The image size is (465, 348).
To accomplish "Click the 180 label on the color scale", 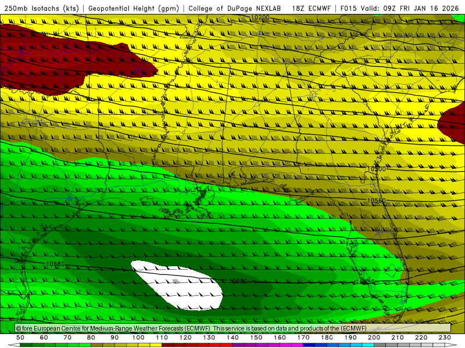I will click(x=327, y=338).
